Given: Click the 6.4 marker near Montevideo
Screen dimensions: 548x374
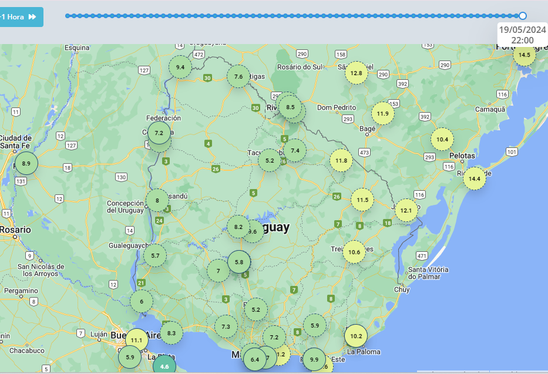Looking at the screenshot, I should [255, 360].
